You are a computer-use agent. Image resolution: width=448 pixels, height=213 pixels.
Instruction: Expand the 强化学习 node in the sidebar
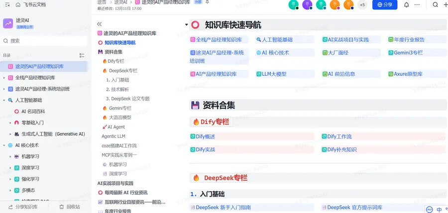point(10,179)
